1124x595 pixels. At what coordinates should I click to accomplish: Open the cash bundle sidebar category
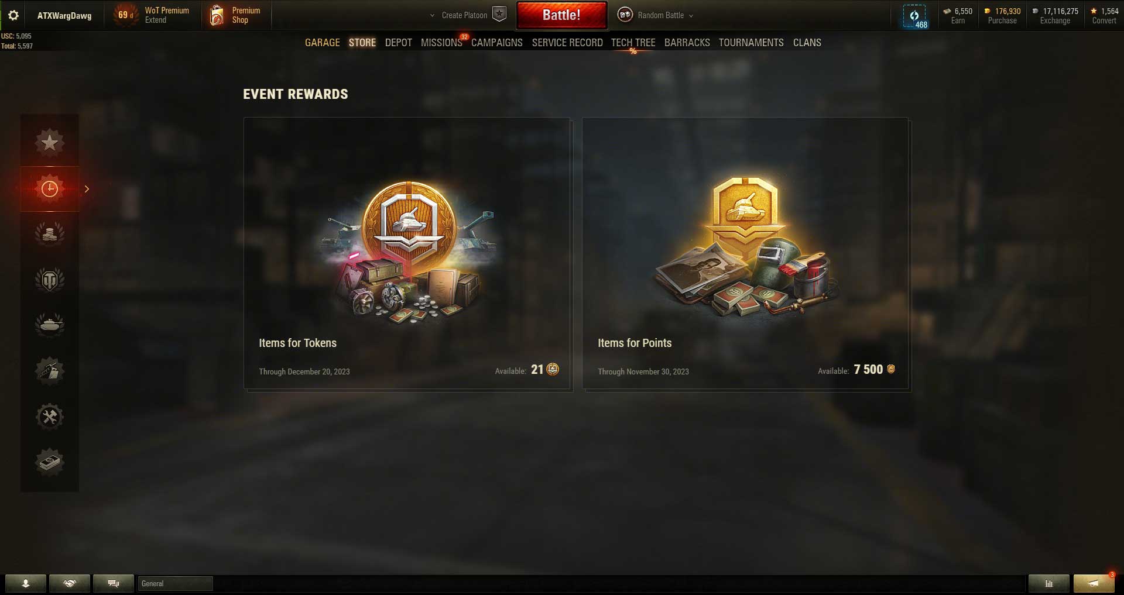(50, 462)
